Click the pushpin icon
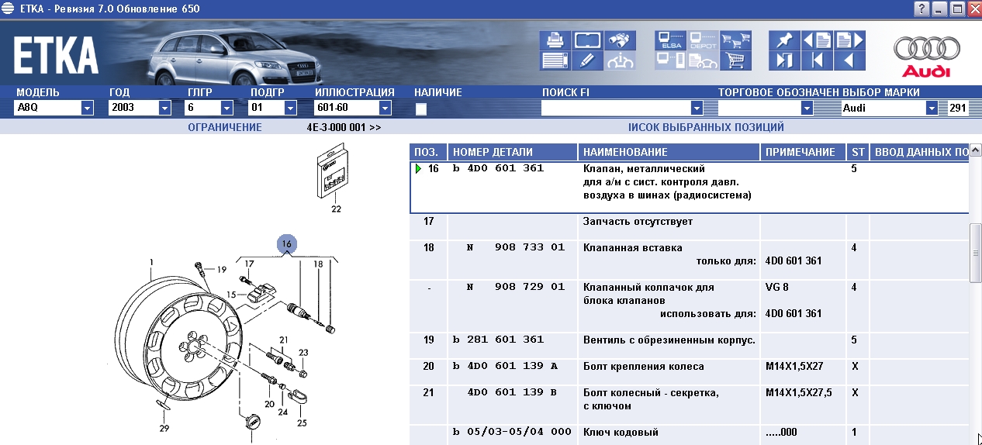The width and height of the screenshot is (982, 445). 784,40
